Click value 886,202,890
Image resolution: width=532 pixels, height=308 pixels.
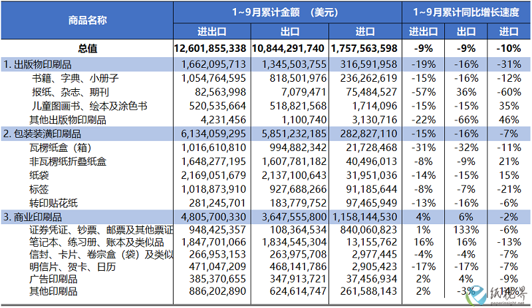pos(217,291)
